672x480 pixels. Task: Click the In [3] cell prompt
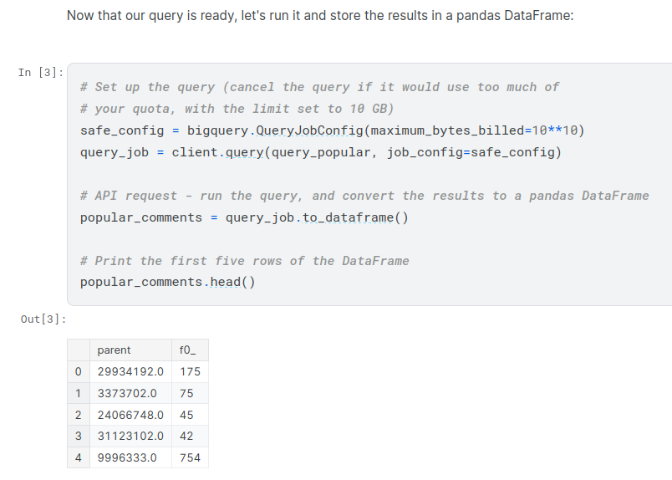[x=40, y=72]
